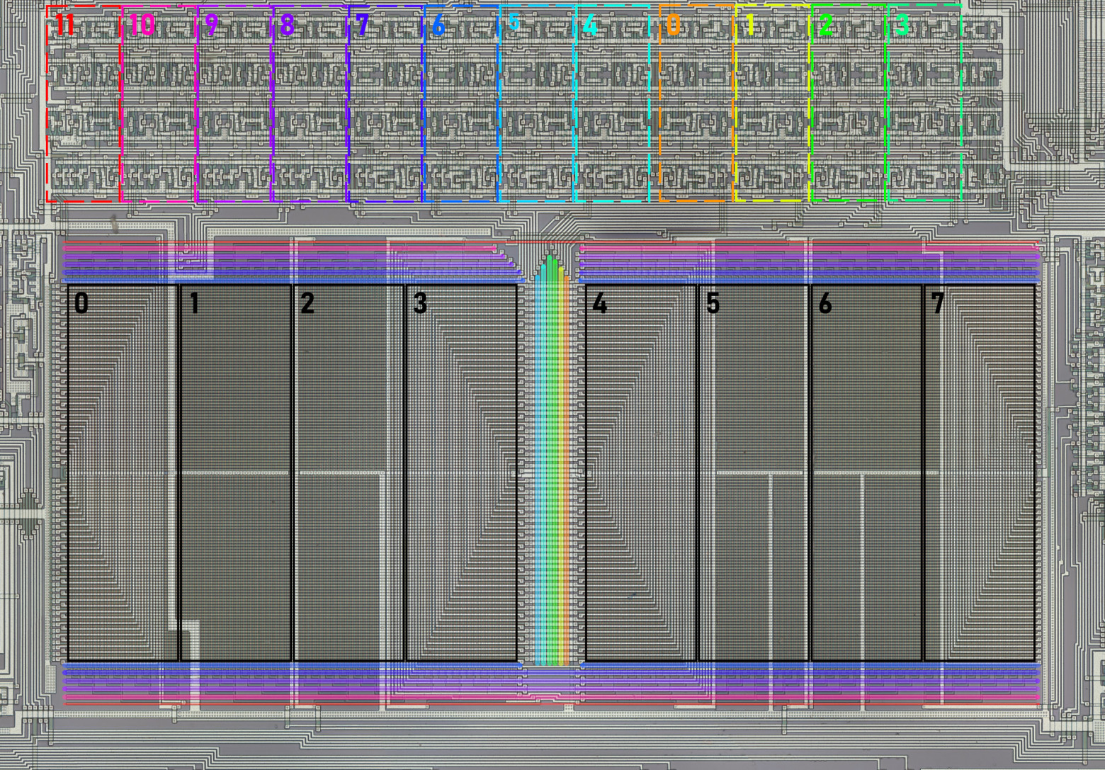The width and height of the screenshot is (1105, 770).
Task: Click the dark blue number 7 label
Action: 363,26
